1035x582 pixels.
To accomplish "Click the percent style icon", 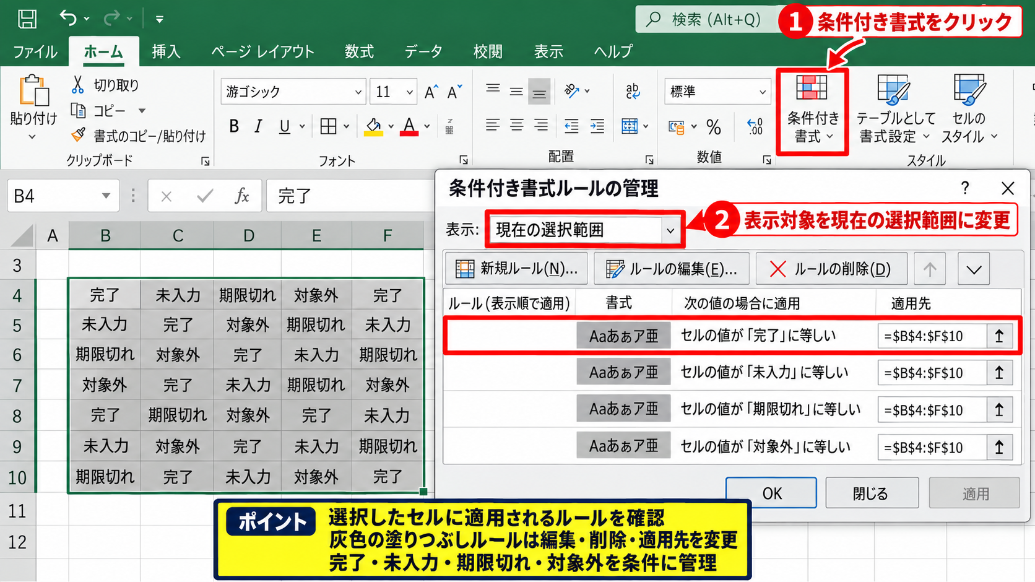I will click(714, 127).
